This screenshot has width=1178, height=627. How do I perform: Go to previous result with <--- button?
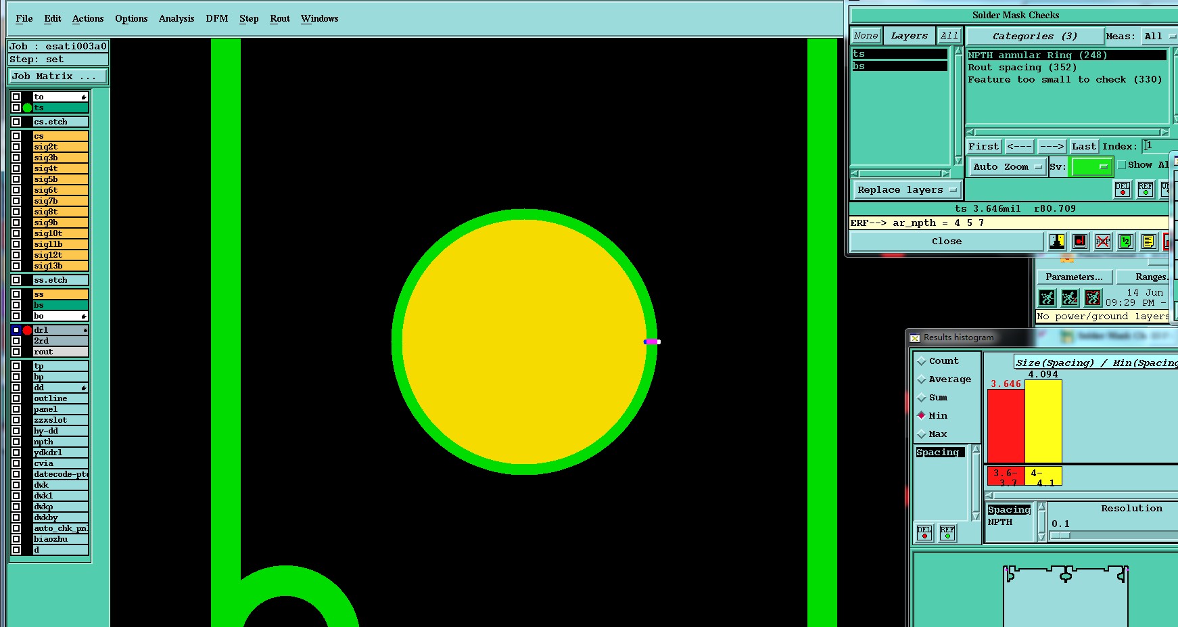coord(1019,147)
